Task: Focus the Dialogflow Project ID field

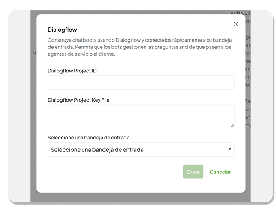Action: pos(141,82)
